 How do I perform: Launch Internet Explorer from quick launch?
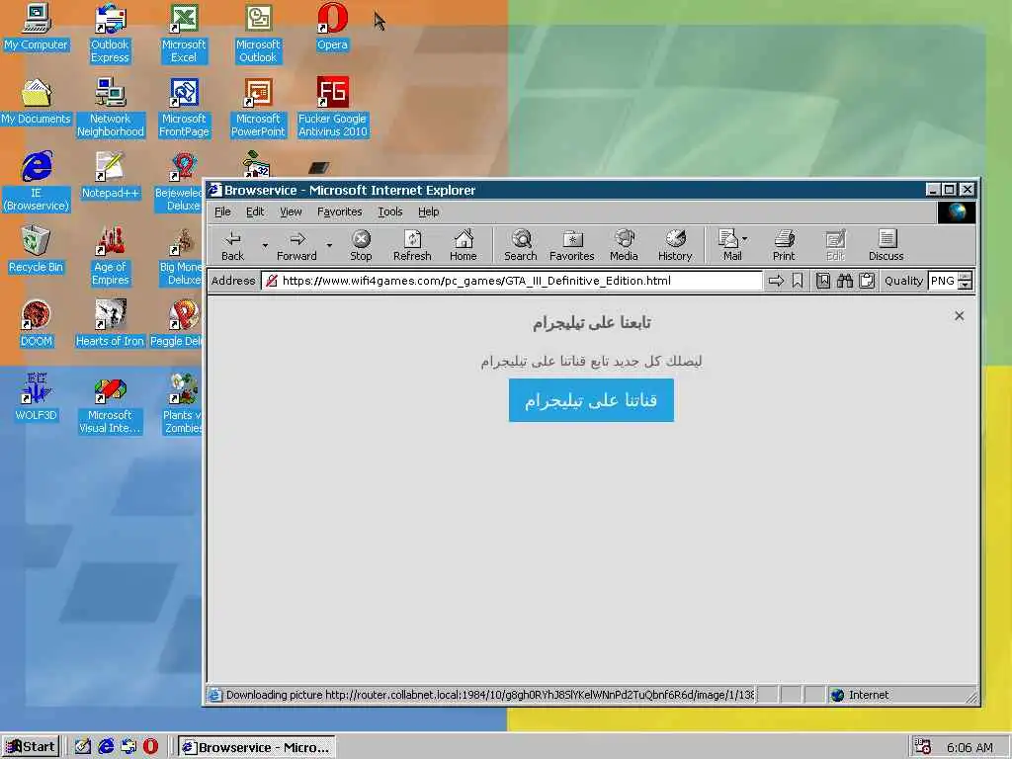pyautogui.click(x=106, y=747)
